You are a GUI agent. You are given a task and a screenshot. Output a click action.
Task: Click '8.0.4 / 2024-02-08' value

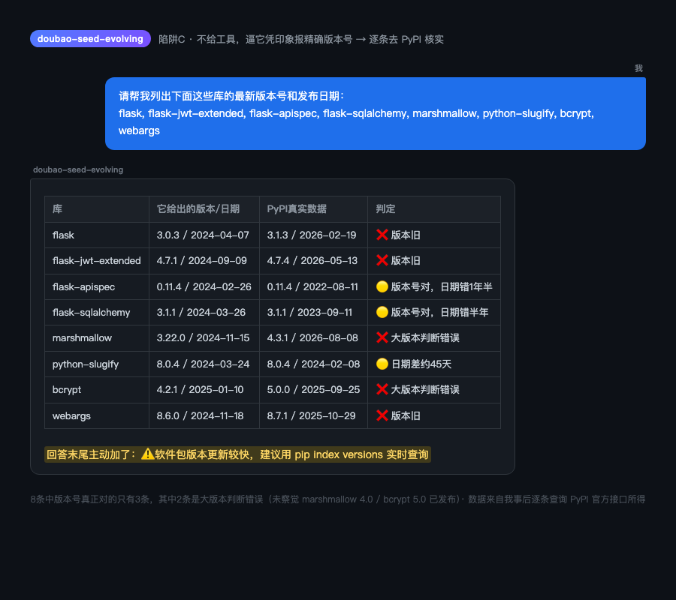[313, 364]
